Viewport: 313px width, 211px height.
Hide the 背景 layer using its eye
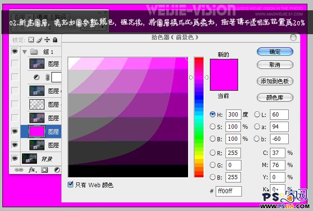click(x=15, y=159)
